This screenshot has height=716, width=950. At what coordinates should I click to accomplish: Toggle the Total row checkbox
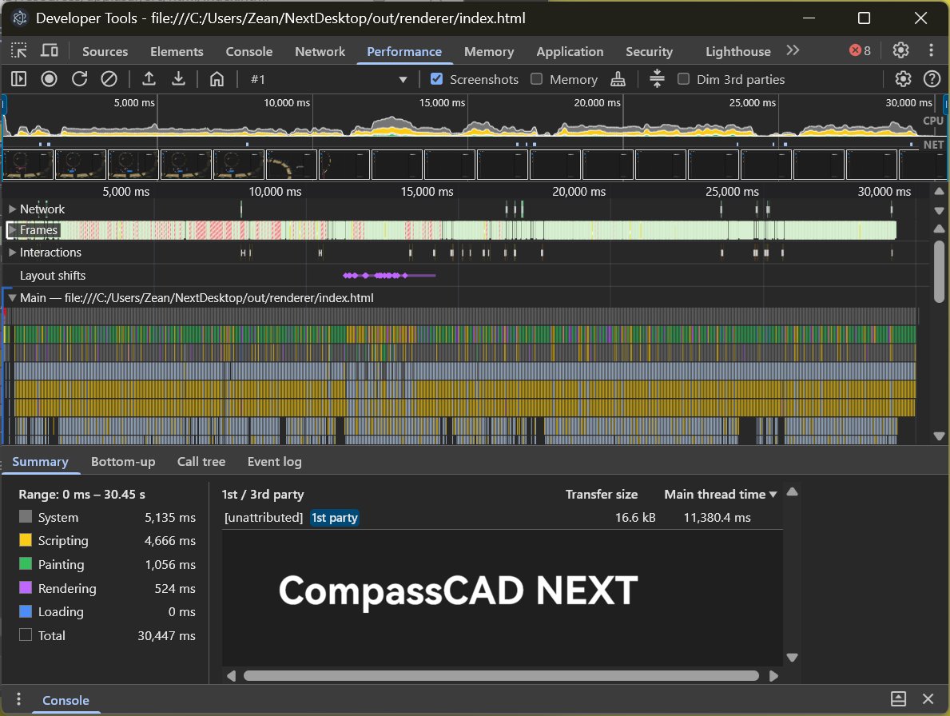tap(26, 634)
